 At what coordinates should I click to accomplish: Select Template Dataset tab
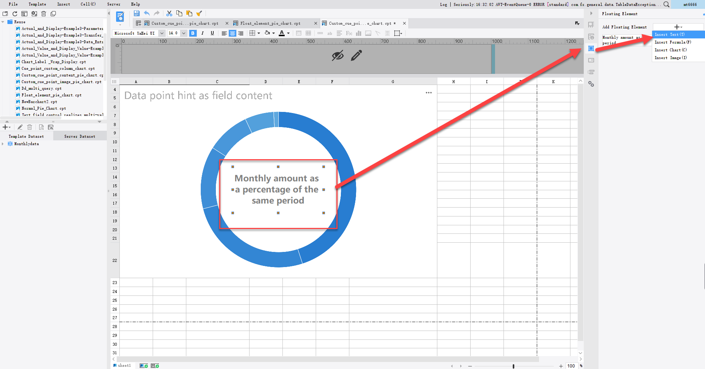point(26,136)
